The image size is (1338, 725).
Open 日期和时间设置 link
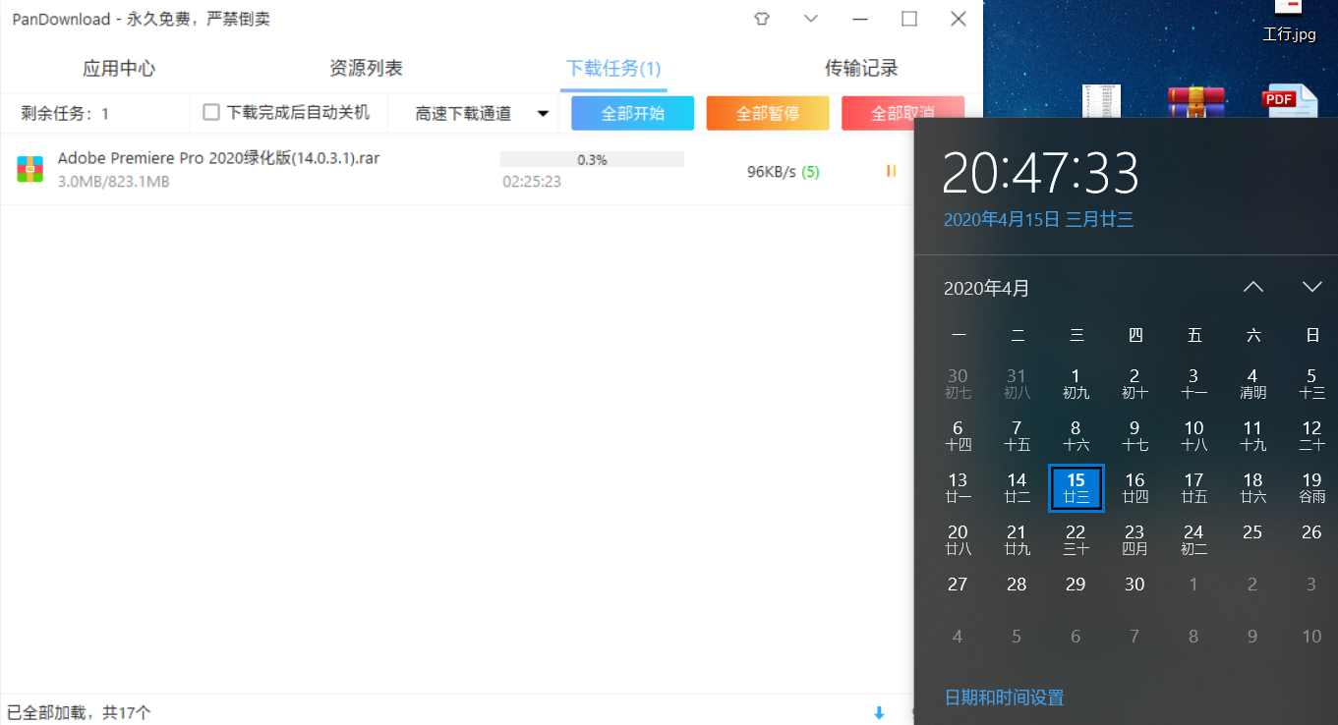pos(1004,698)
